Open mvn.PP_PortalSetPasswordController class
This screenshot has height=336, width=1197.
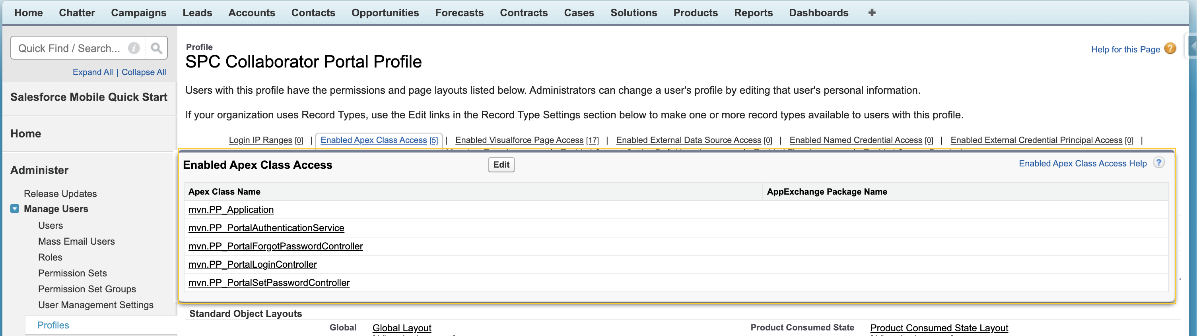point(269,283)
